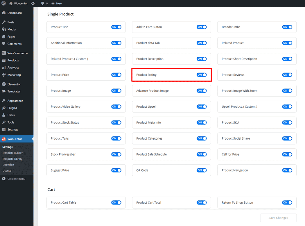This screenshot has width=305, height=226.
Task: Open the New content dropdown in admin bar
Action: pyautogui.click(x=57, y=3)
